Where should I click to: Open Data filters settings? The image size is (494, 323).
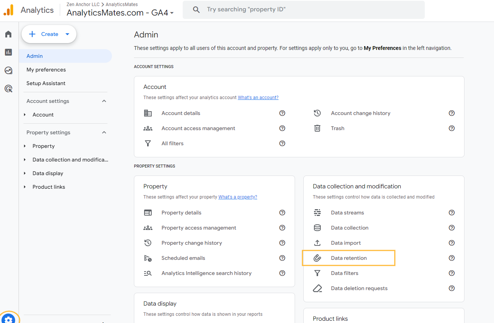345,273
